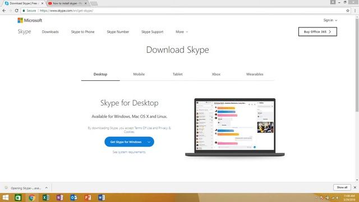The image size is (359, 202).
Task: Open Word from the taskbar
Action: (x=102, y=198)
